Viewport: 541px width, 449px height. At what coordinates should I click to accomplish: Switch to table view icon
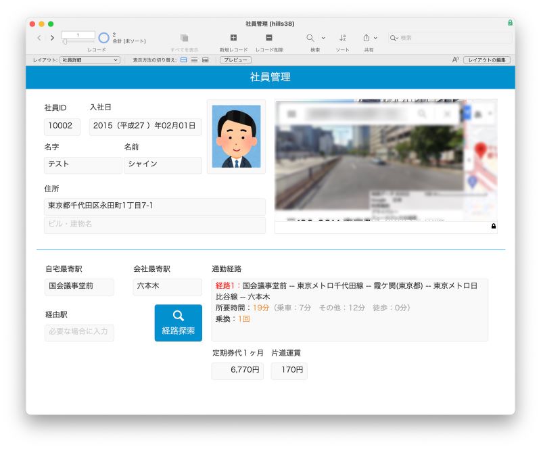(206, 60)
